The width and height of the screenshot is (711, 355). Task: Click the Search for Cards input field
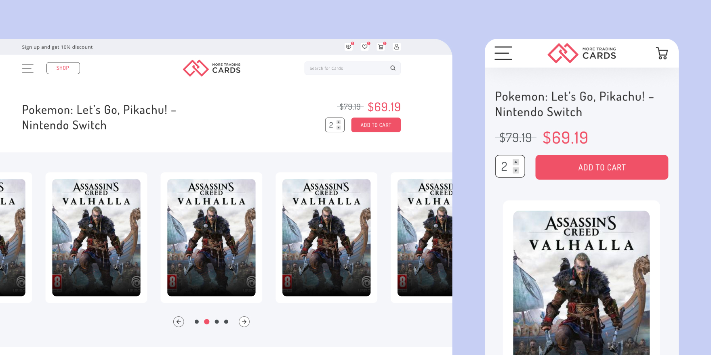(x=345, y=68)
